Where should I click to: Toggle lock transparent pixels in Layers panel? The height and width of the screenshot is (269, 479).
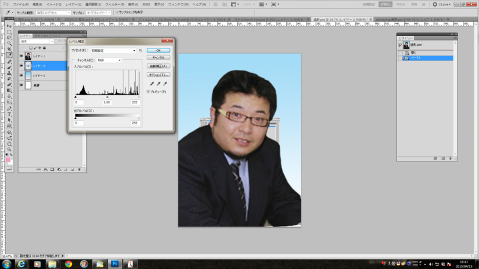point(31,48)
